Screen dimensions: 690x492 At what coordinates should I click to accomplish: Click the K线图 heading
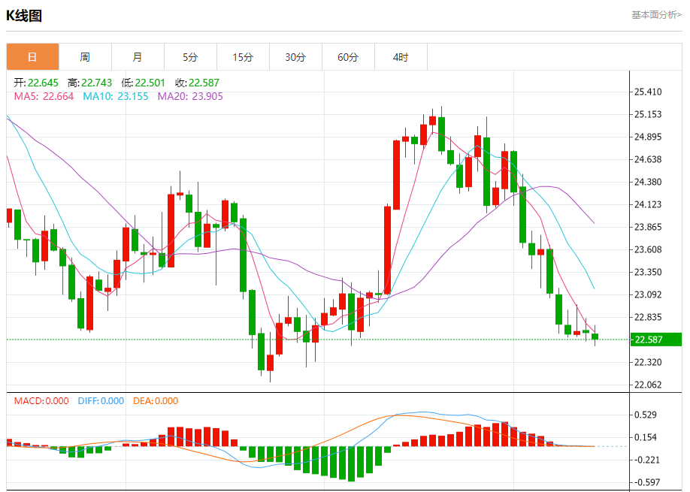[x=24, y=16]
